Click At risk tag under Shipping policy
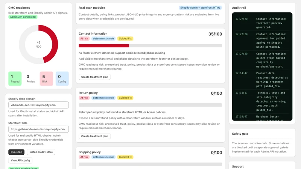Image resolution: width=301 pixels, height=169 pixels. point(84,157)
